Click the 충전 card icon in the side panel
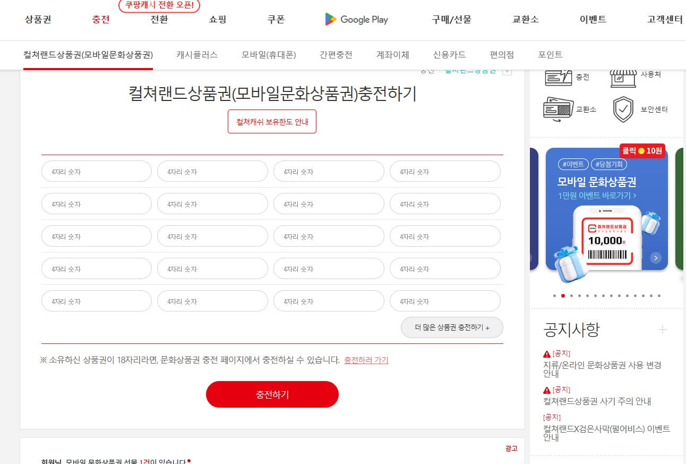Viewport: 686px width, 464px height. (x=558, y=77)
